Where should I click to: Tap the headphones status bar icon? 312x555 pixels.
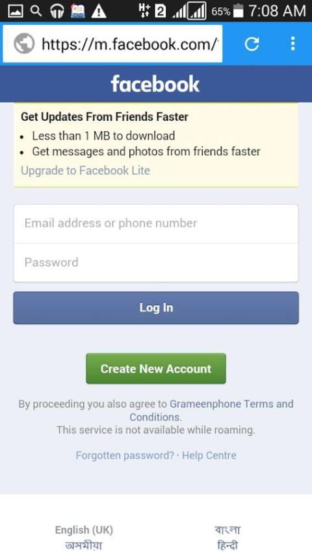point(57,11)
